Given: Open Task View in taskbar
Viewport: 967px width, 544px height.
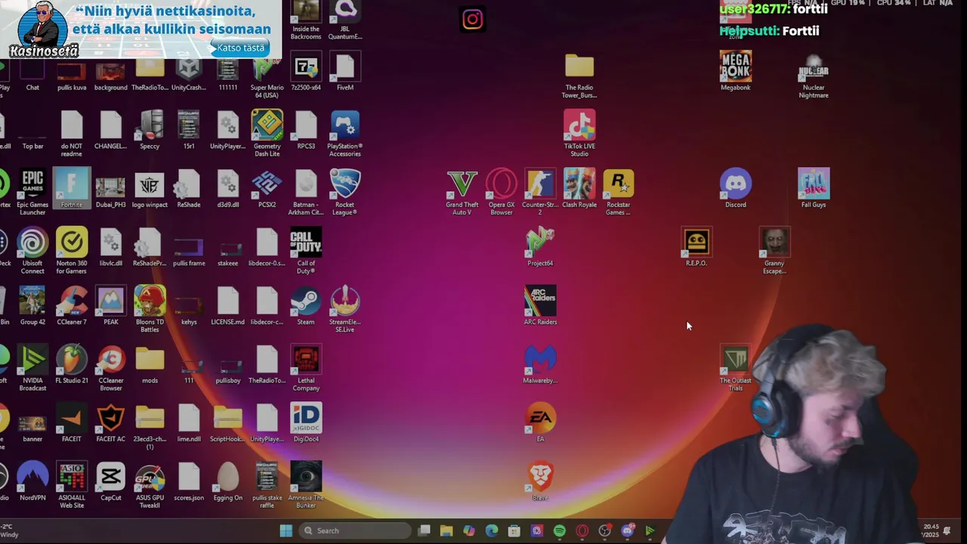Looking at the screenshot, I should point(425,530).
